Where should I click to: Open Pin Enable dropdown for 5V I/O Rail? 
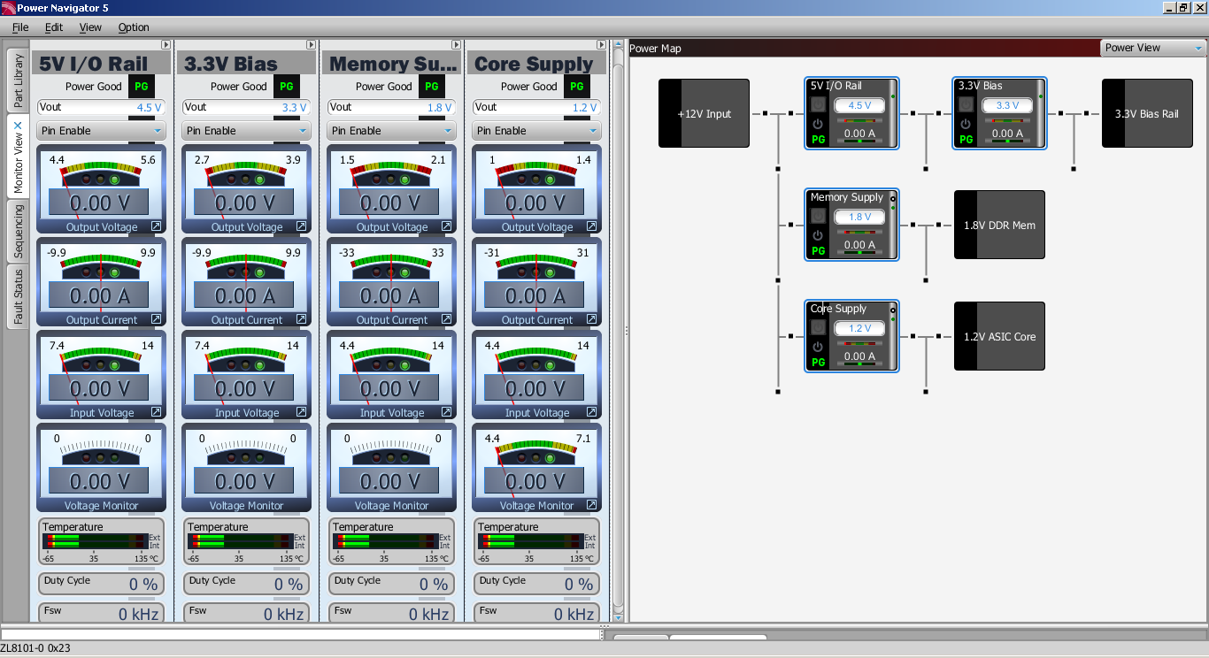point(101,131)
